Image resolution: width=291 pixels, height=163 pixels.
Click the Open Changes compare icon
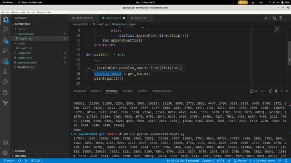tap(275, 18)
